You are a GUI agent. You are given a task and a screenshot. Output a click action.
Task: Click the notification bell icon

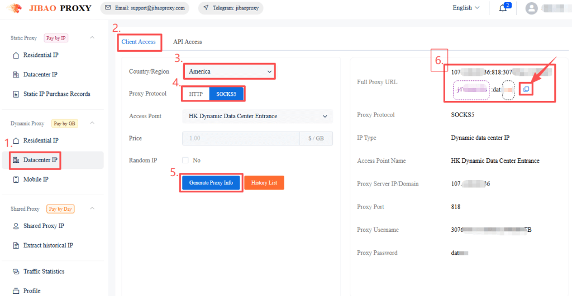[503, 8]
